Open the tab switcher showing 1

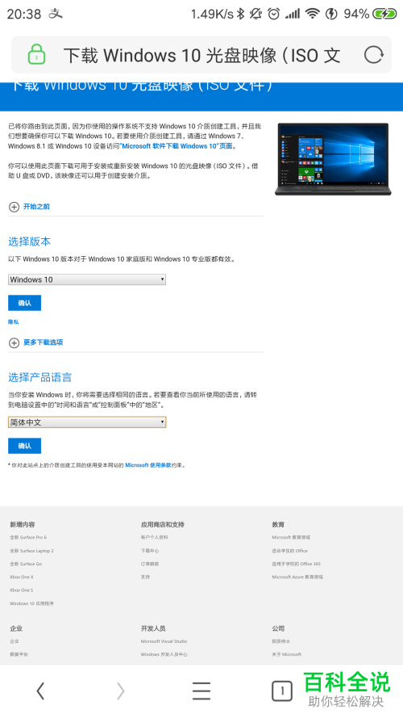282,691
